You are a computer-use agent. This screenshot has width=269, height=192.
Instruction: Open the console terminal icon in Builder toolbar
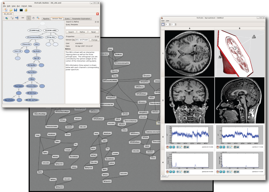point(21,10)
